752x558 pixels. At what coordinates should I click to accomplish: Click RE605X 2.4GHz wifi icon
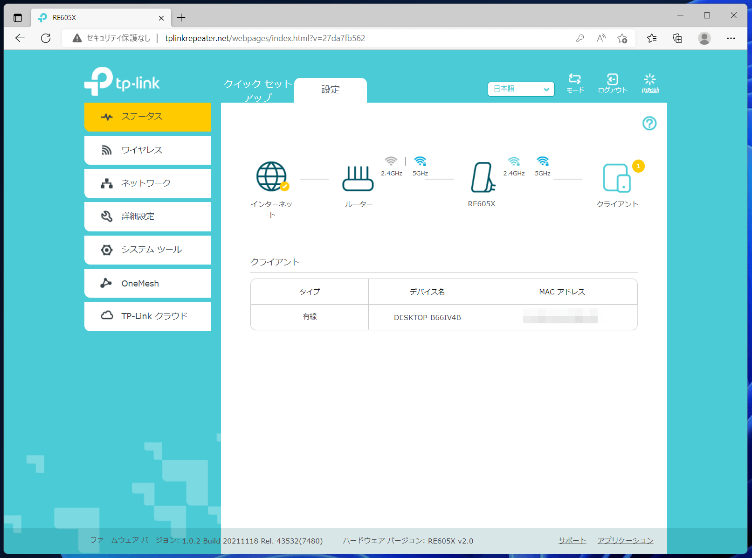click(514, 161)
